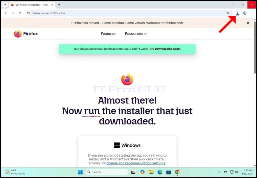View site information icon in address bar
257x178 pixels.
point(28,13)
